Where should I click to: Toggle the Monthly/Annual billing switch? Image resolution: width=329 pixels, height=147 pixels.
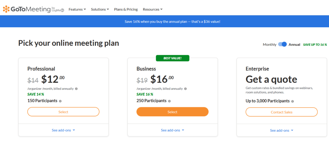pos(282,44)
